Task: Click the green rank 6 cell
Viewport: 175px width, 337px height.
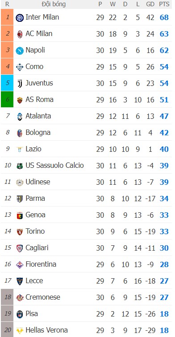Action: [7, 99]
